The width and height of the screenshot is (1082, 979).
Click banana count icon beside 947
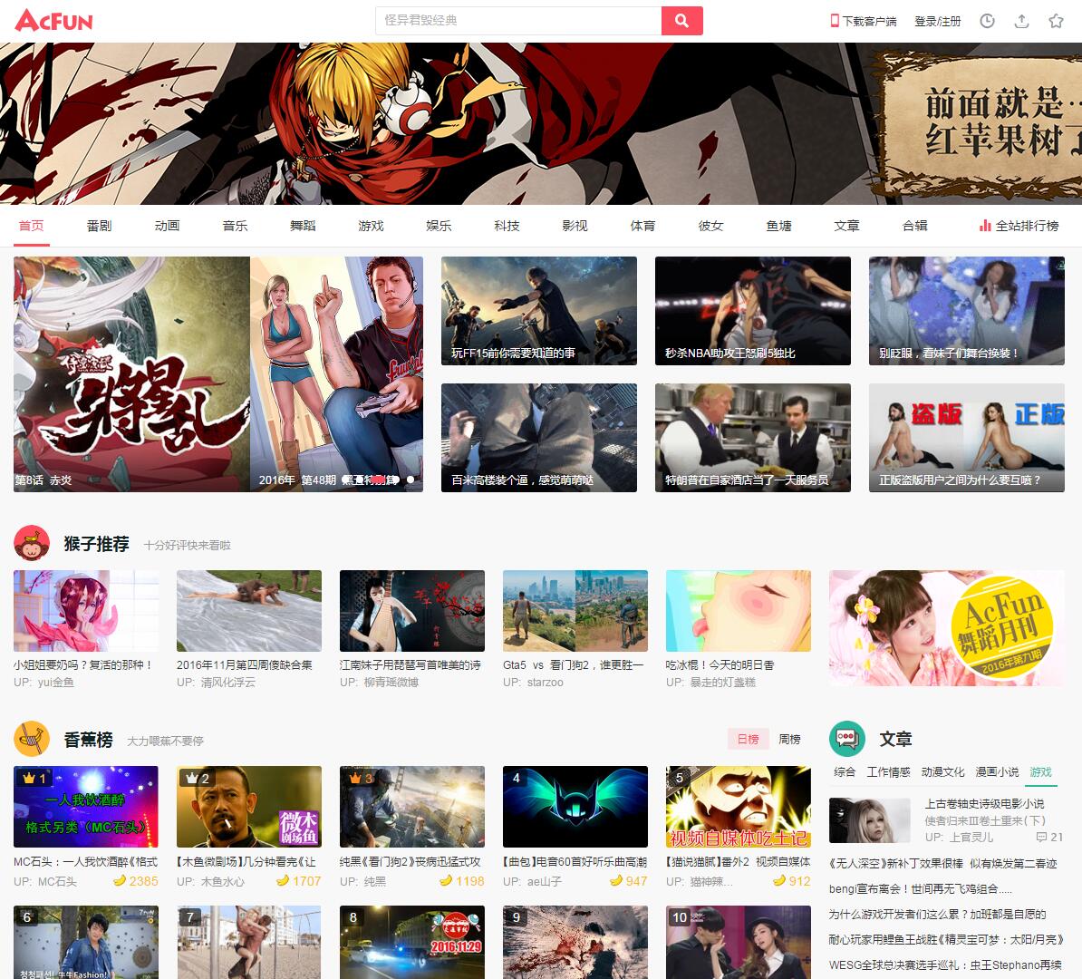click(x=616, y=880)
